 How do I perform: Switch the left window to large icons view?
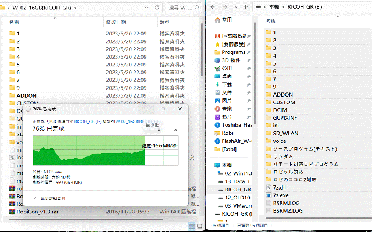199,226
